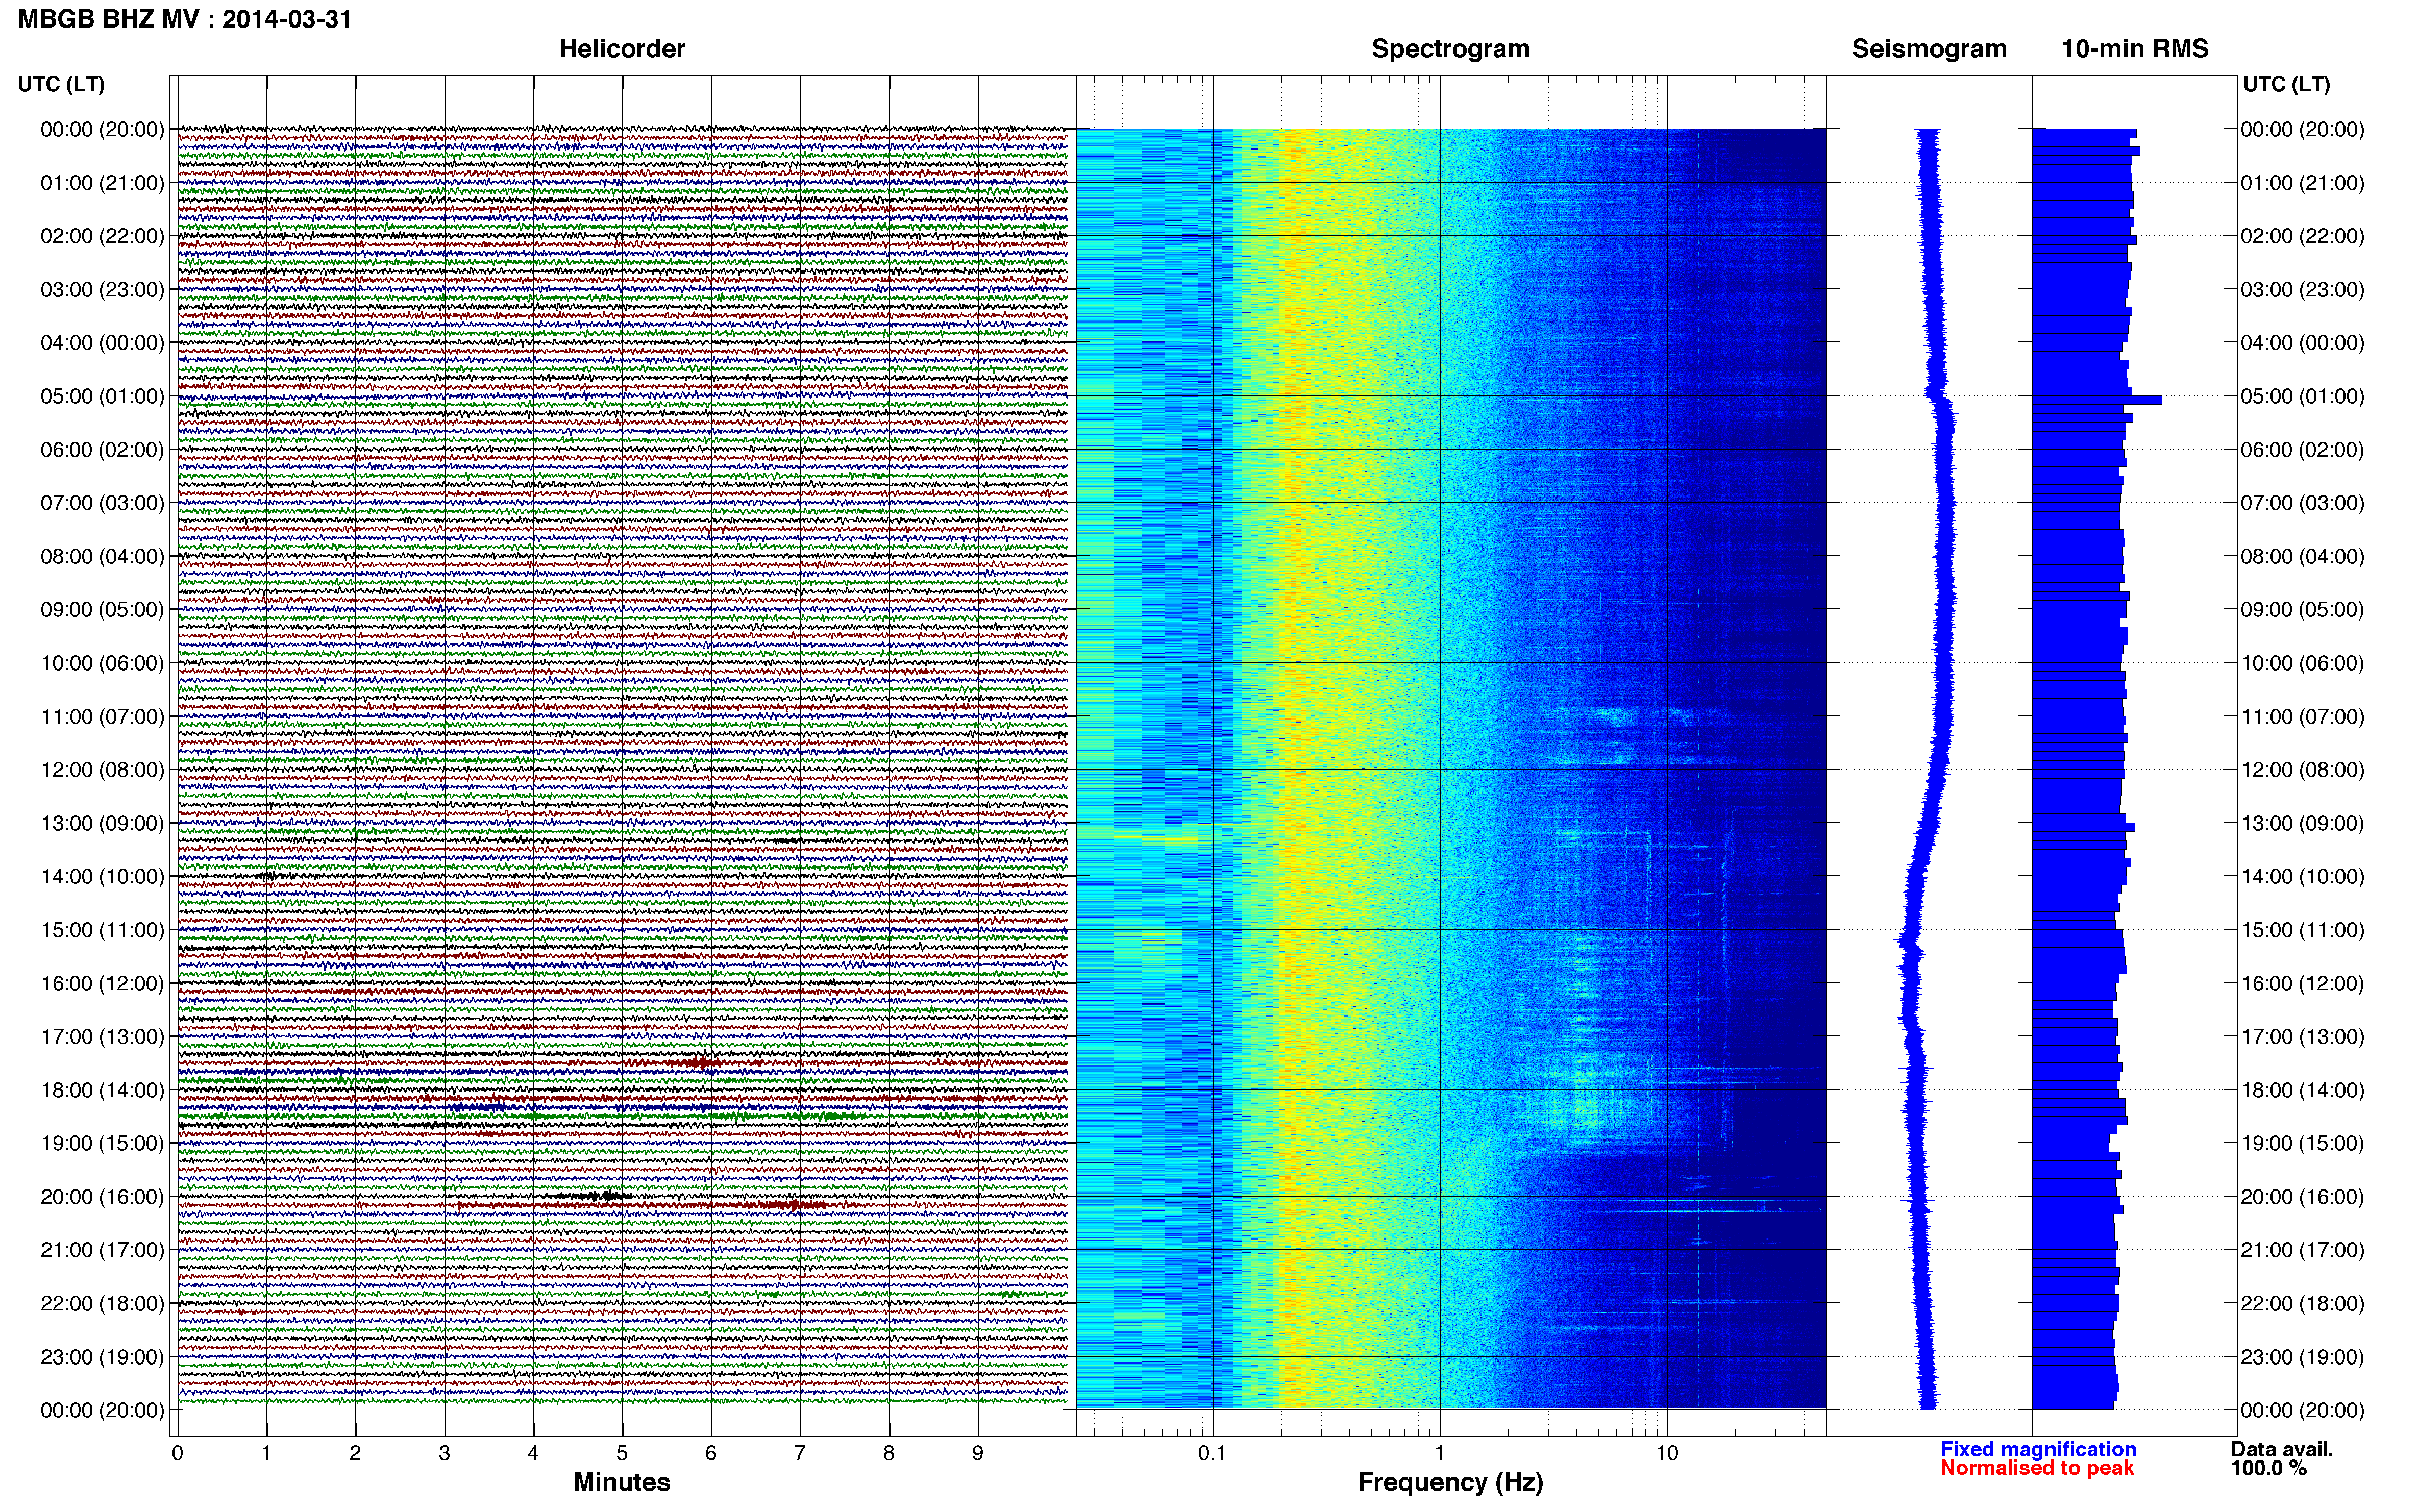The image size is (2419, 1512).
Task: Click '18:00 (14:00)' on the right time axis
Action: tap(2302, 1090)
